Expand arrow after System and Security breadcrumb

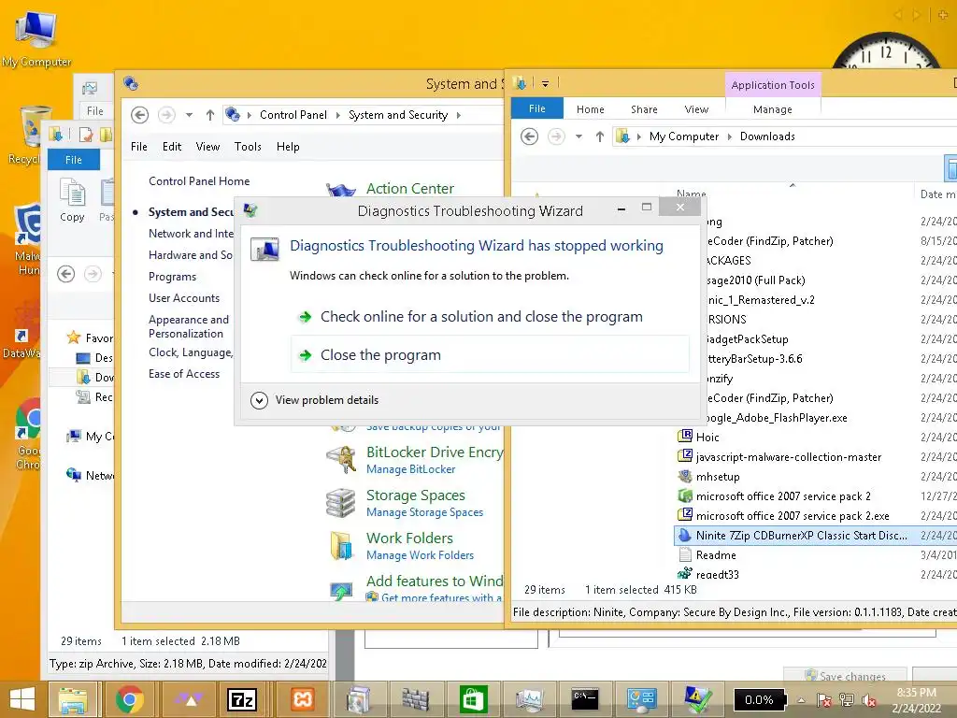pyautogui.click(x=458, y=115)
